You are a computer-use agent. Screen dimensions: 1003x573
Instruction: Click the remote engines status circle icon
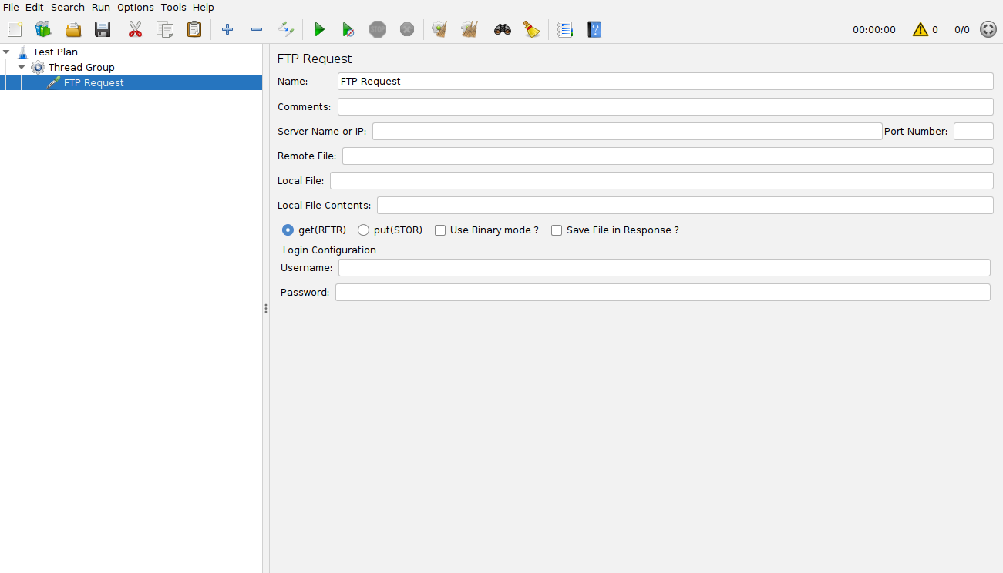coord(988,29)
